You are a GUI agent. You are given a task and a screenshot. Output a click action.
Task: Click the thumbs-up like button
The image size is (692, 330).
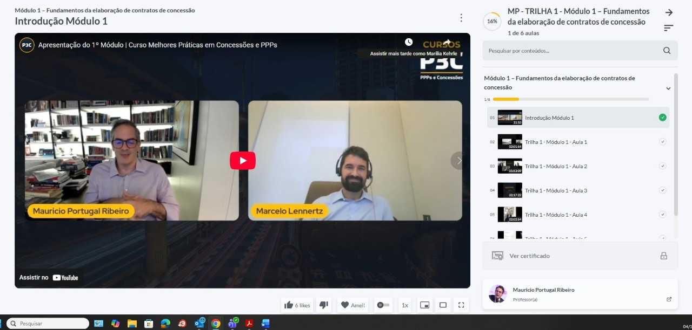click(x=297, y=305)
